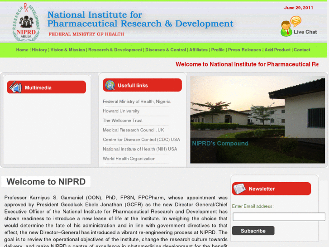Open Centre for Disease Control (CDC) USA
This screenshot has height=247, width=329.
tap(141, 140)
